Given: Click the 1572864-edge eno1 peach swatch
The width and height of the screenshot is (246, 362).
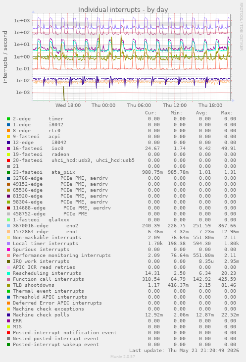Looking at the screenshot, I should point(8,232).
